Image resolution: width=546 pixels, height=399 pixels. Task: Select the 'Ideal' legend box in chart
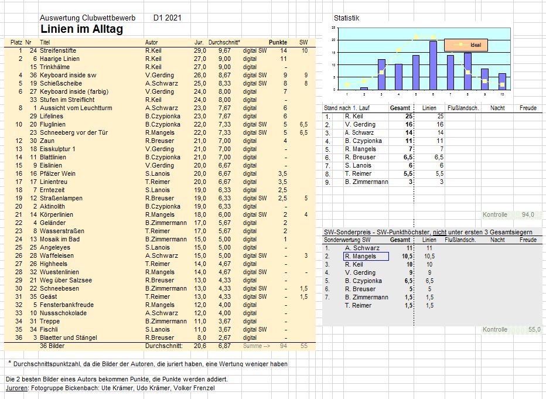466,45
